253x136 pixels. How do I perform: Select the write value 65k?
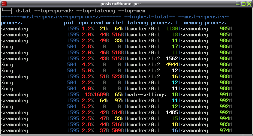[x=119, y=95]
